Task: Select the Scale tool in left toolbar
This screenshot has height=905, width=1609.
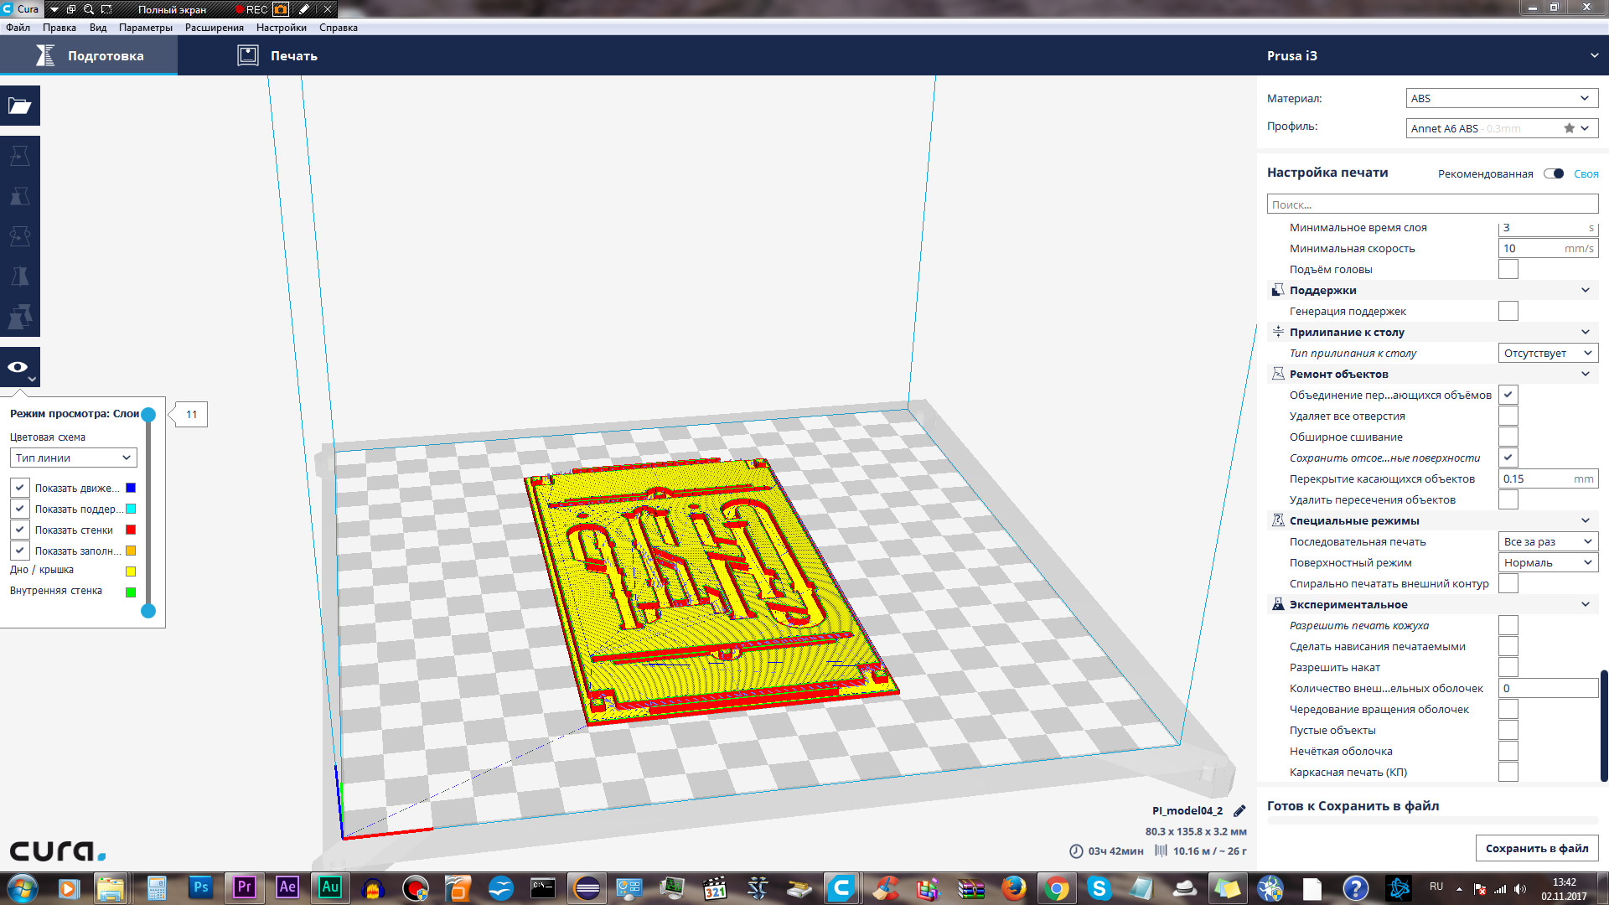Action: point(20,196)
